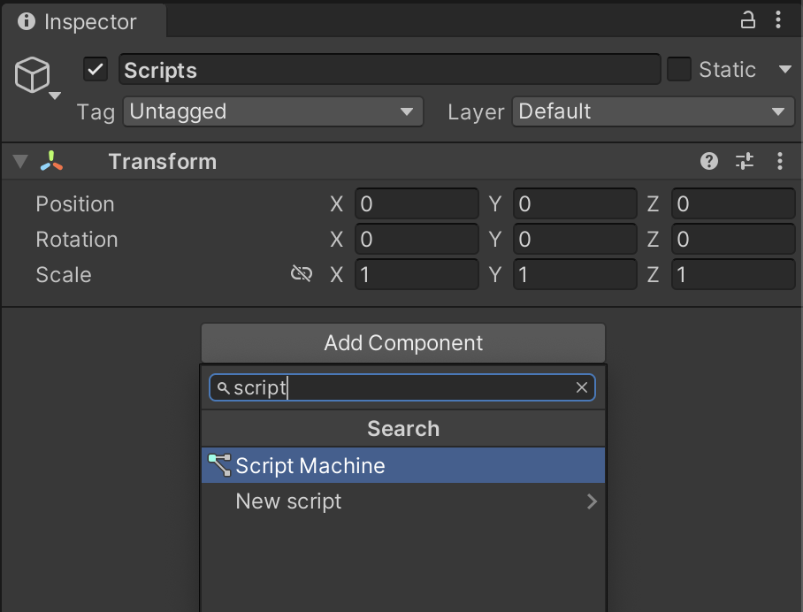Open the Inspector tab options menu
The height and width of the screenshot is (612, 803).
pyautogui.click(x=778, y=20)
